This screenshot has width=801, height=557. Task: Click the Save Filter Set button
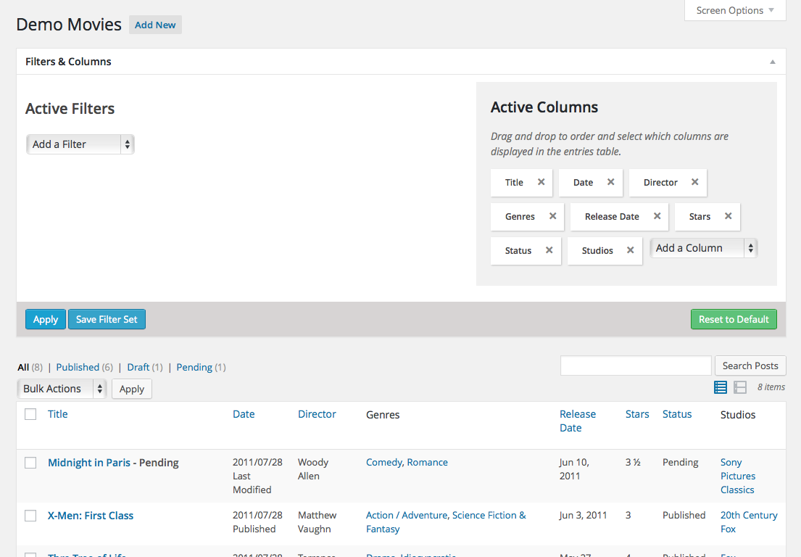(107, 319)
